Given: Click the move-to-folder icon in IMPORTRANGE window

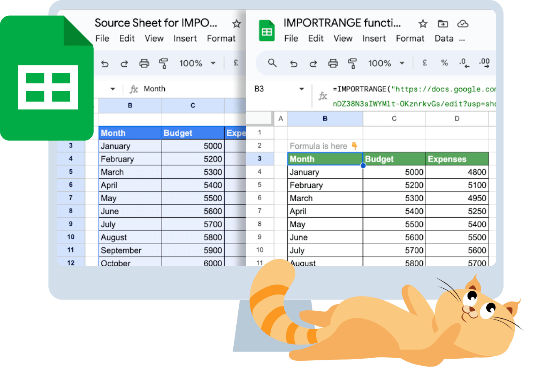Looking at the screenshot, I should [x=443, y=24].
